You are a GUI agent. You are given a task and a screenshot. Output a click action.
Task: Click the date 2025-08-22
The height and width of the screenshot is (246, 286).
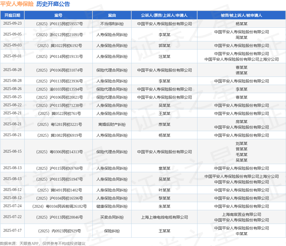tap(12, 105)
